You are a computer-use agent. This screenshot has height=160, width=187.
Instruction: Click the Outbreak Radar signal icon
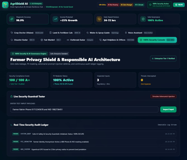point(68,40)
